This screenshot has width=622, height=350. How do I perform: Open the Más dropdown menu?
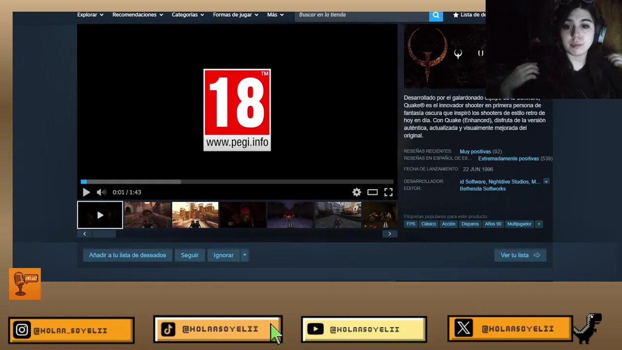pyautogui.click(x=275, y=15)
